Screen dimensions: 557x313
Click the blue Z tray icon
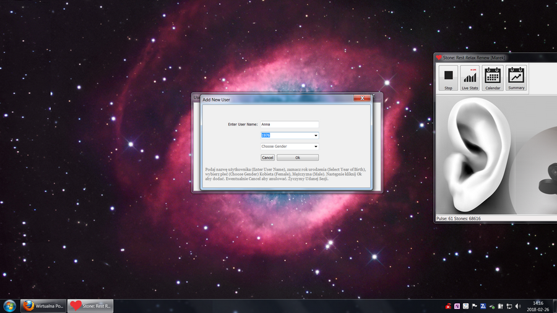click(x=483, y=306)
